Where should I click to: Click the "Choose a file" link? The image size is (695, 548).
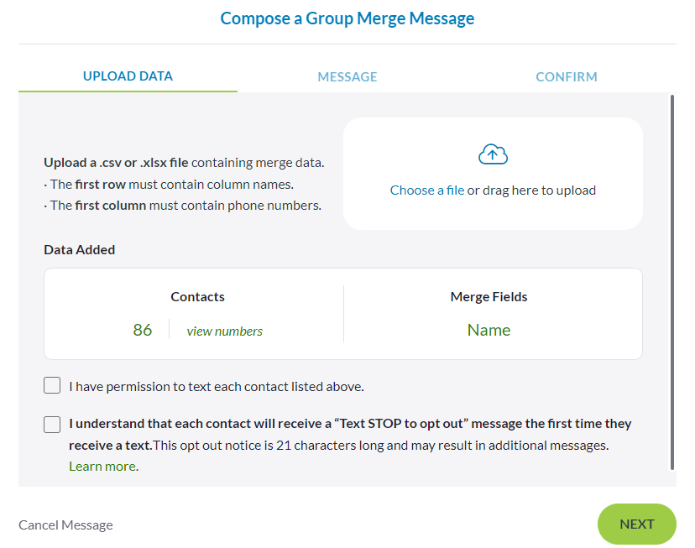point(426,190)
